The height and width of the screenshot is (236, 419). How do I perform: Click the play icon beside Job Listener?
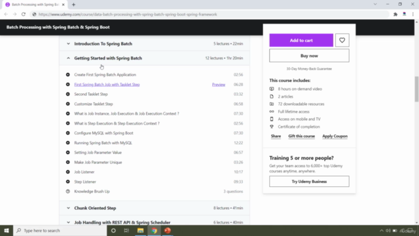68,172
